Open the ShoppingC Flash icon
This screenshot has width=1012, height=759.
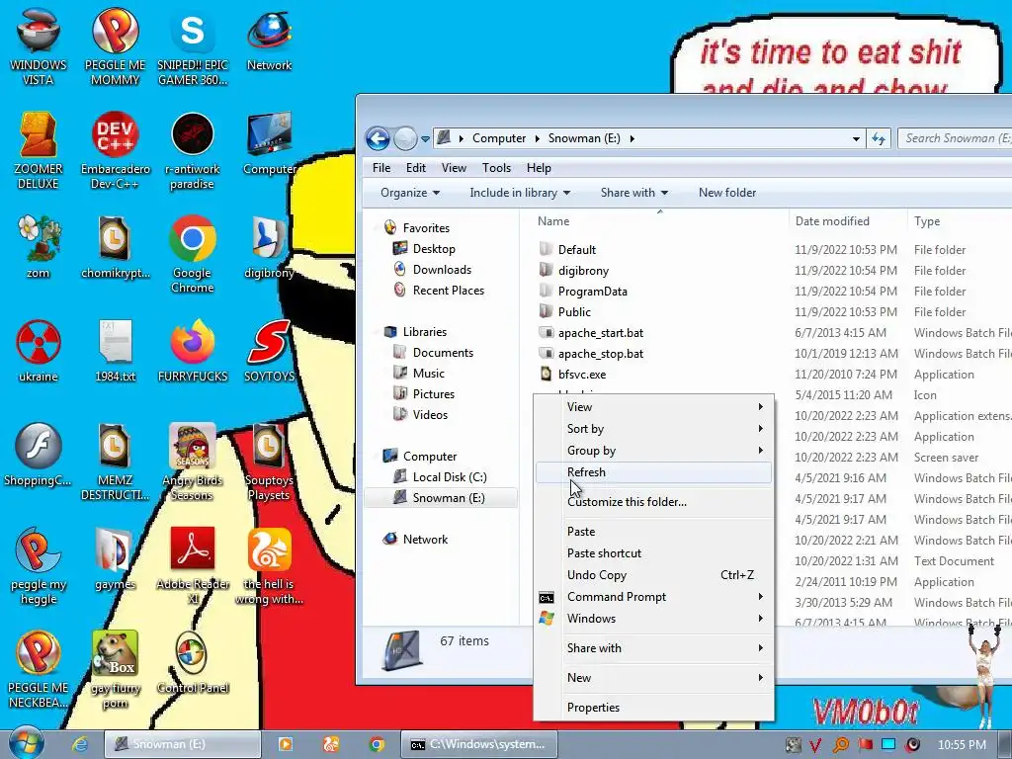pos(39,455)
